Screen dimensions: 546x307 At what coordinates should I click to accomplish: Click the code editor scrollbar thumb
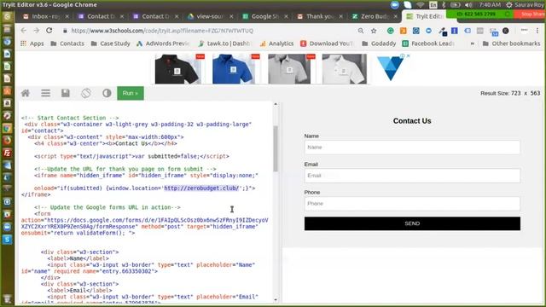(276, 148)
